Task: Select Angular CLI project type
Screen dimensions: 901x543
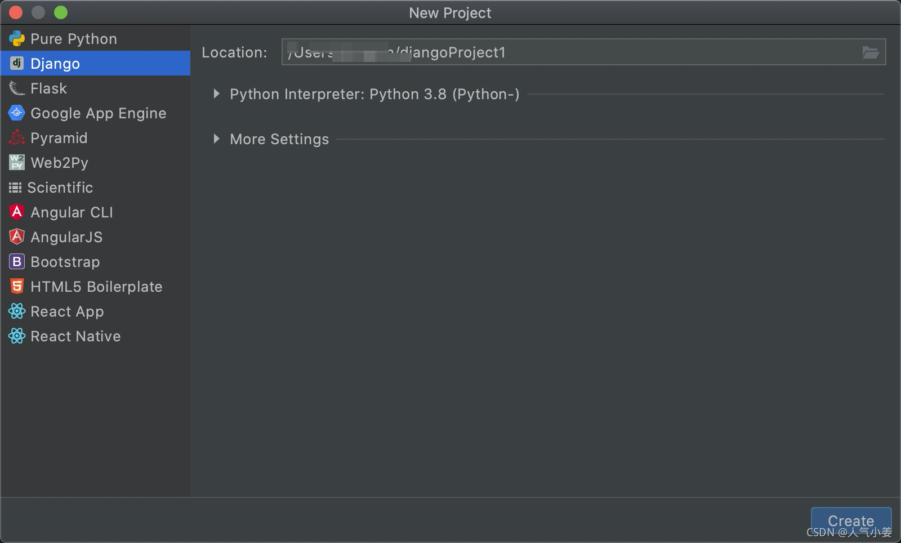Action: tap(95, 212)
